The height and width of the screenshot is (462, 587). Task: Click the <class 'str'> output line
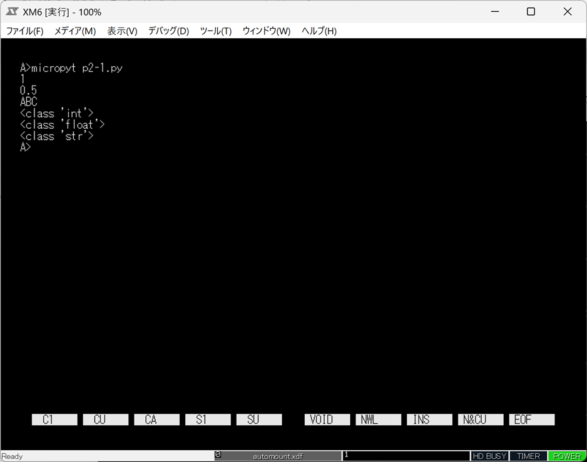coord(56,136)
